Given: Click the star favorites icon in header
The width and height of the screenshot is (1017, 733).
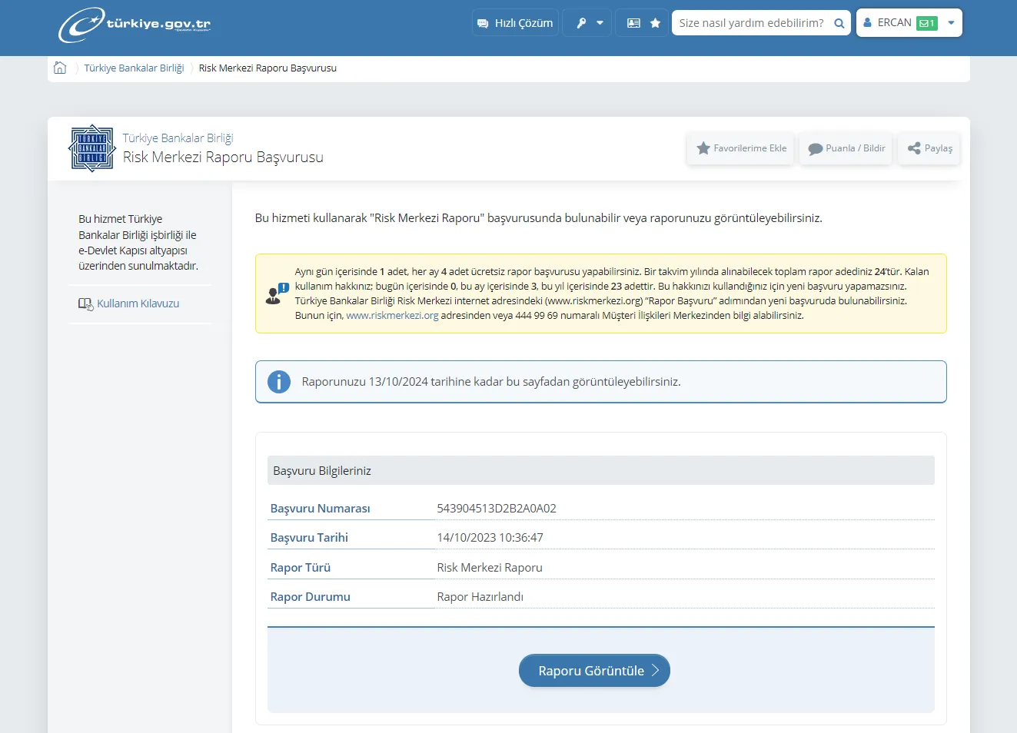Looking at the screenshot, I should (x=655, y=23).
